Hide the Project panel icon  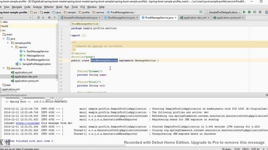55,17
